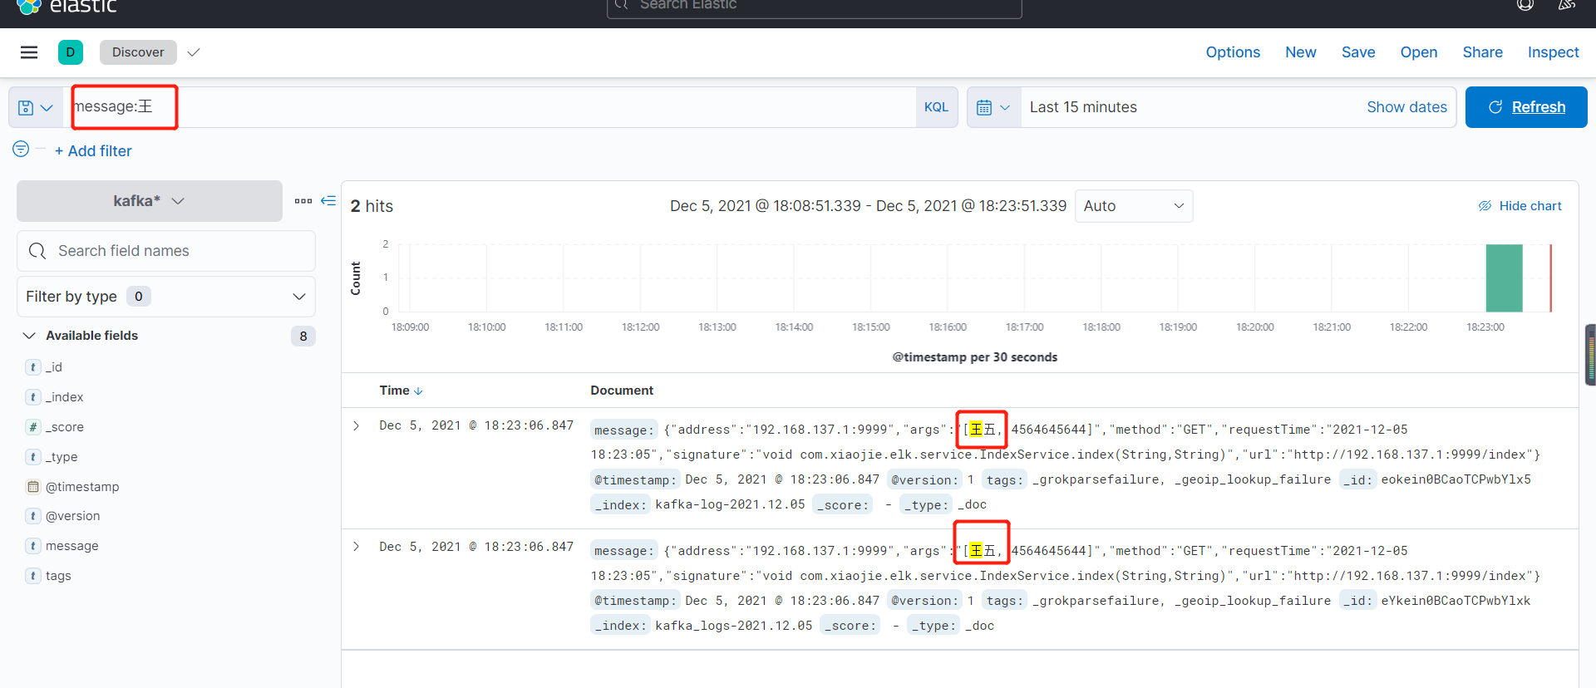Click Inspect in the top menu
Screen dimensions: 1596x688
pyautogui.click(x=1553, y=52)
